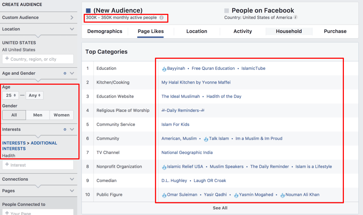Click settings dot icon beside Interests
The image size is (363, 215).
[x=65, y=130]
